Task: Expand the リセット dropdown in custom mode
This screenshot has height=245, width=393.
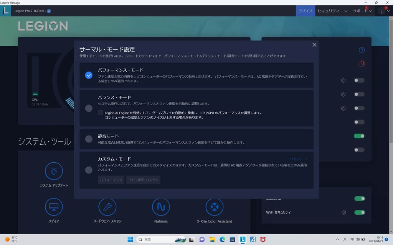Action: (298, 159)
